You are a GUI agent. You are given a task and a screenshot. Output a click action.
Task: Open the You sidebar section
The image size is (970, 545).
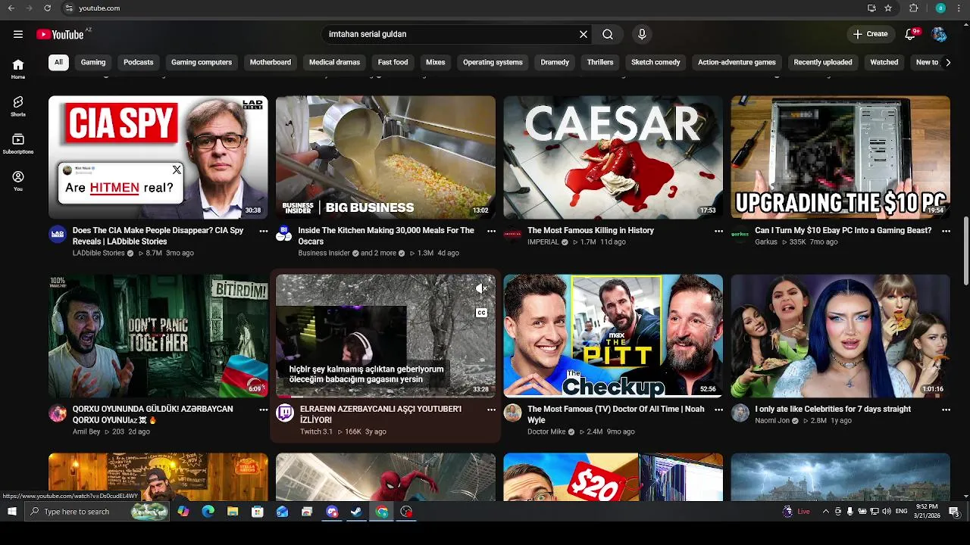pyautogui.click(x=18, y=181)
